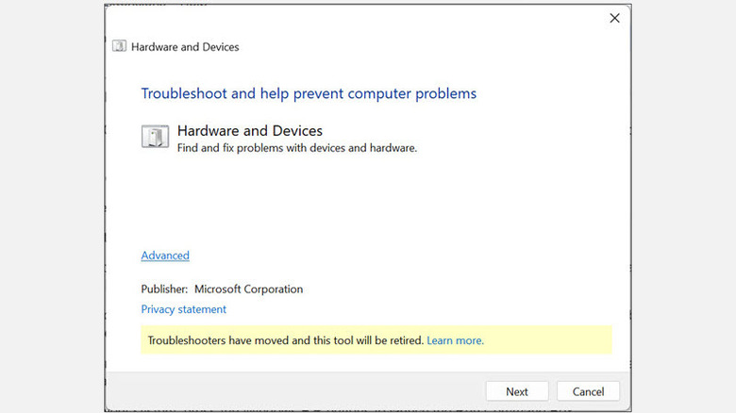
Task: Click the small Hardware and Devices title icon
Action: (119, 46)
